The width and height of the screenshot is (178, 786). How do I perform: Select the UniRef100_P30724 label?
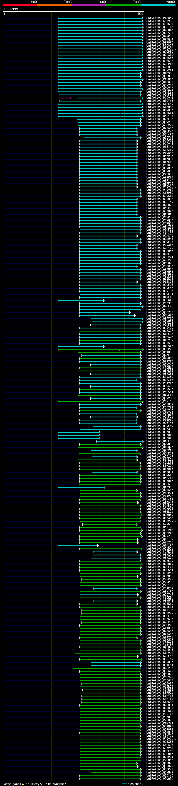(160, 408)
